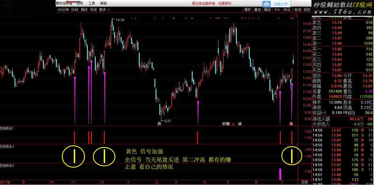Image resolution: width=374 pixels, height=185 pixels.
Task: Click the 跌 marker under chart
Action: pos(159,124)
